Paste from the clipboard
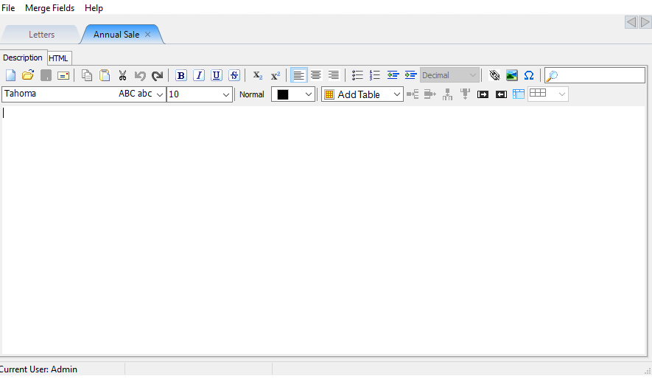Image resolution: width=652 pixels, height=379 pixels. (105, 75)
